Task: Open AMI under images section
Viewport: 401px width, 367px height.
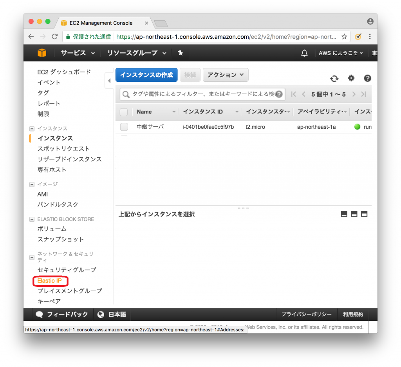Action: (42, 194)
